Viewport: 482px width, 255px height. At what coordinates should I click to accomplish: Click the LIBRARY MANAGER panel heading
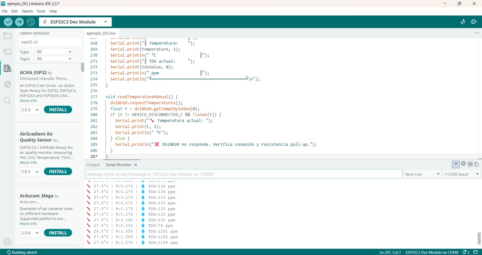pos(35,33)
